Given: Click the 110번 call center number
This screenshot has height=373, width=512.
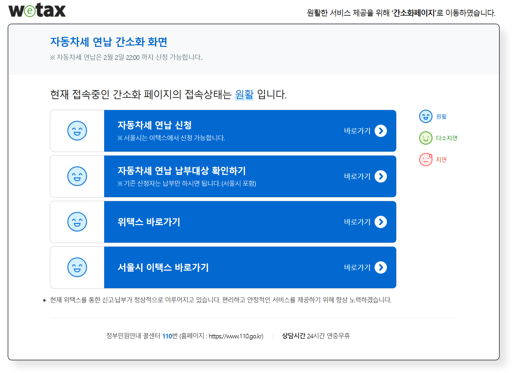Looking at the screenshot, I should click(x=168, y=336).
